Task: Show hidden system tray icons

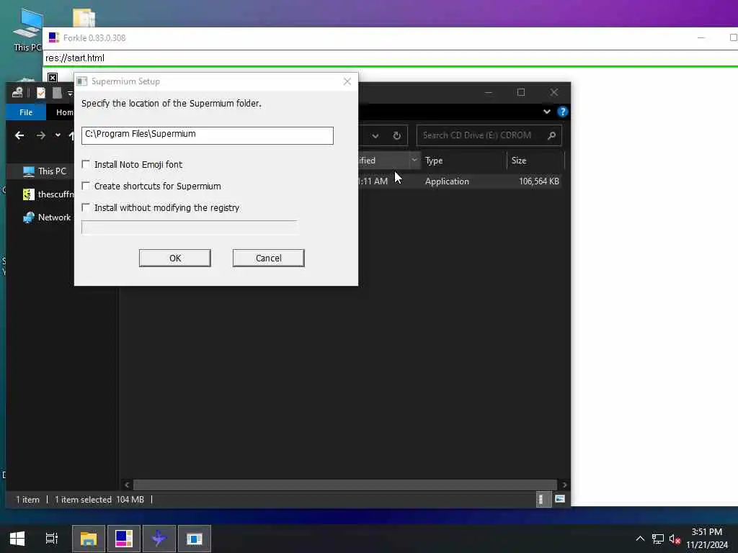Action: pos(640,539)
